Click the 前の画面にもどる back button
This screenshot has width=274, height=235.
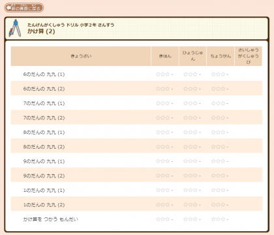pyautogui.click(x=24, y=8)
